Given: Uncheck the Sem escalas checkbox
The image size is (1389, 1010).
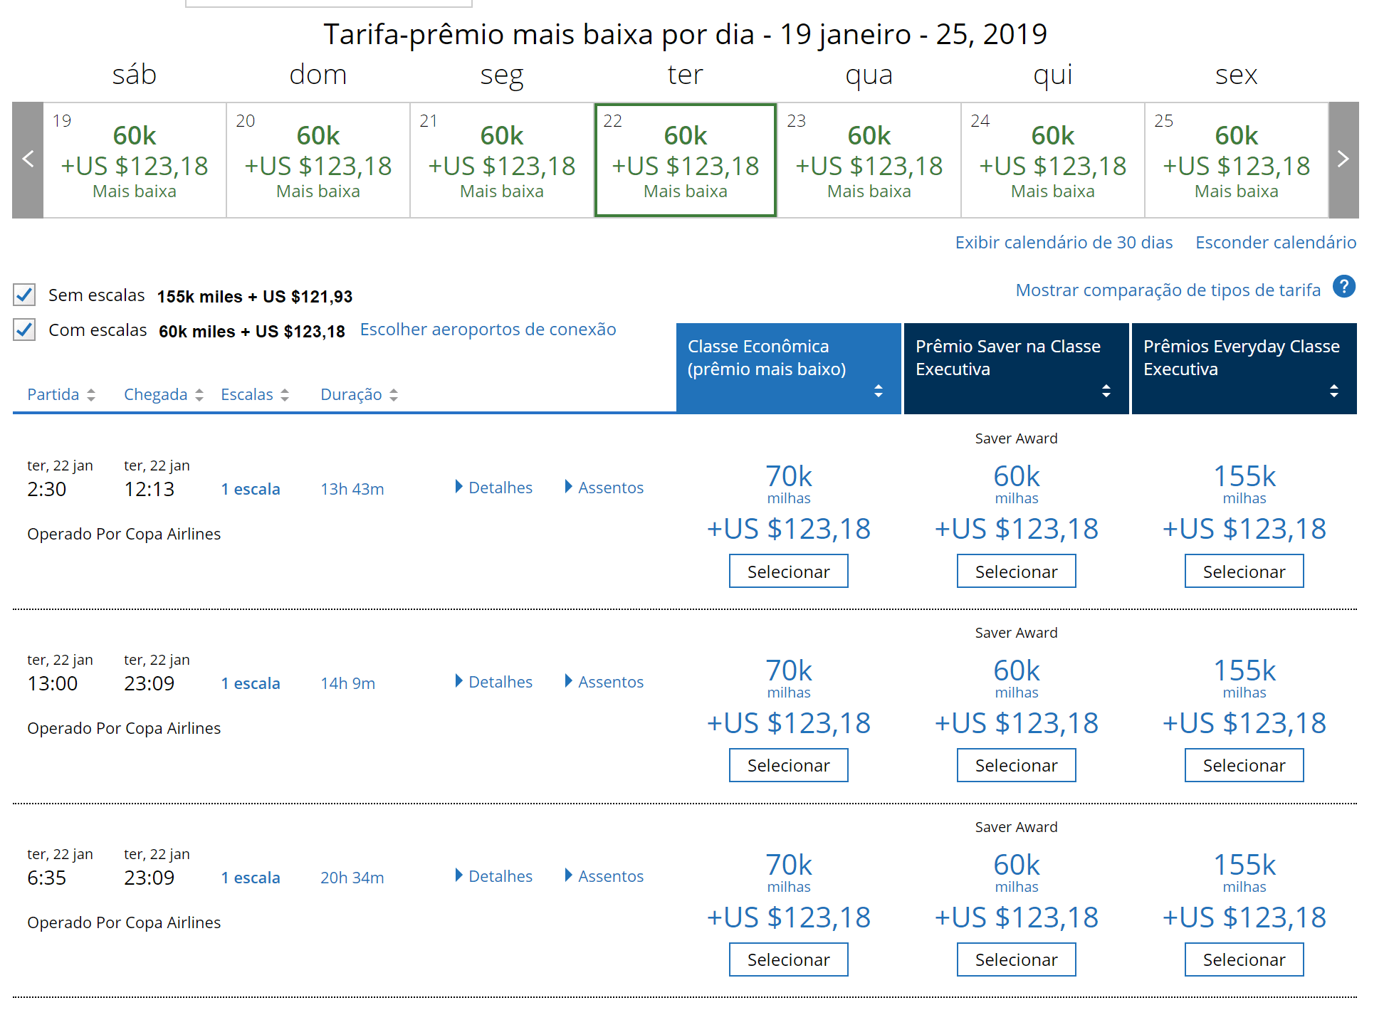Looking at the screenshot, I should 24,295.
